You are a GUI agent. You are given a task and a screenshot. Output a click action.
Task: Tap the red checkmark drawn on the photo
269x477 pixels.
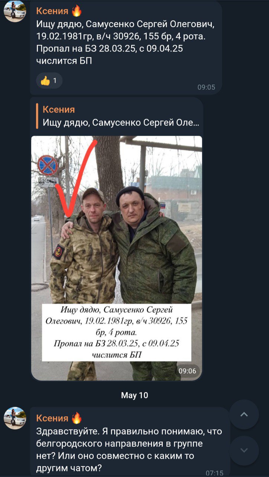tap(77, 179)
